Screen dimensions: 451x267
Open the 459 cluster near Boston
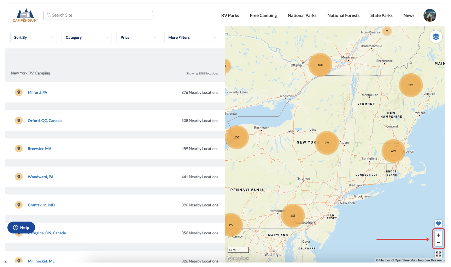coord(393,151)
